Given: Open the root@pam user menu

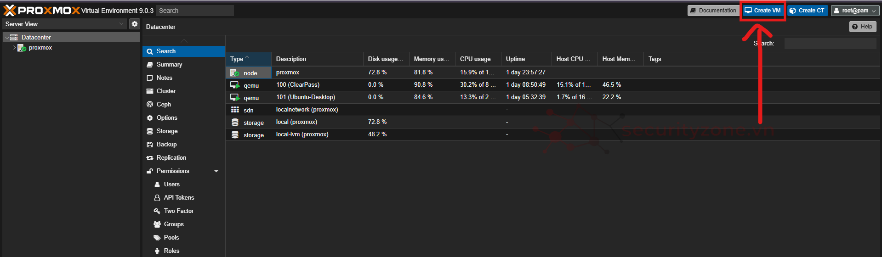Looking at the screenshot, I should (x=855, y=11).
